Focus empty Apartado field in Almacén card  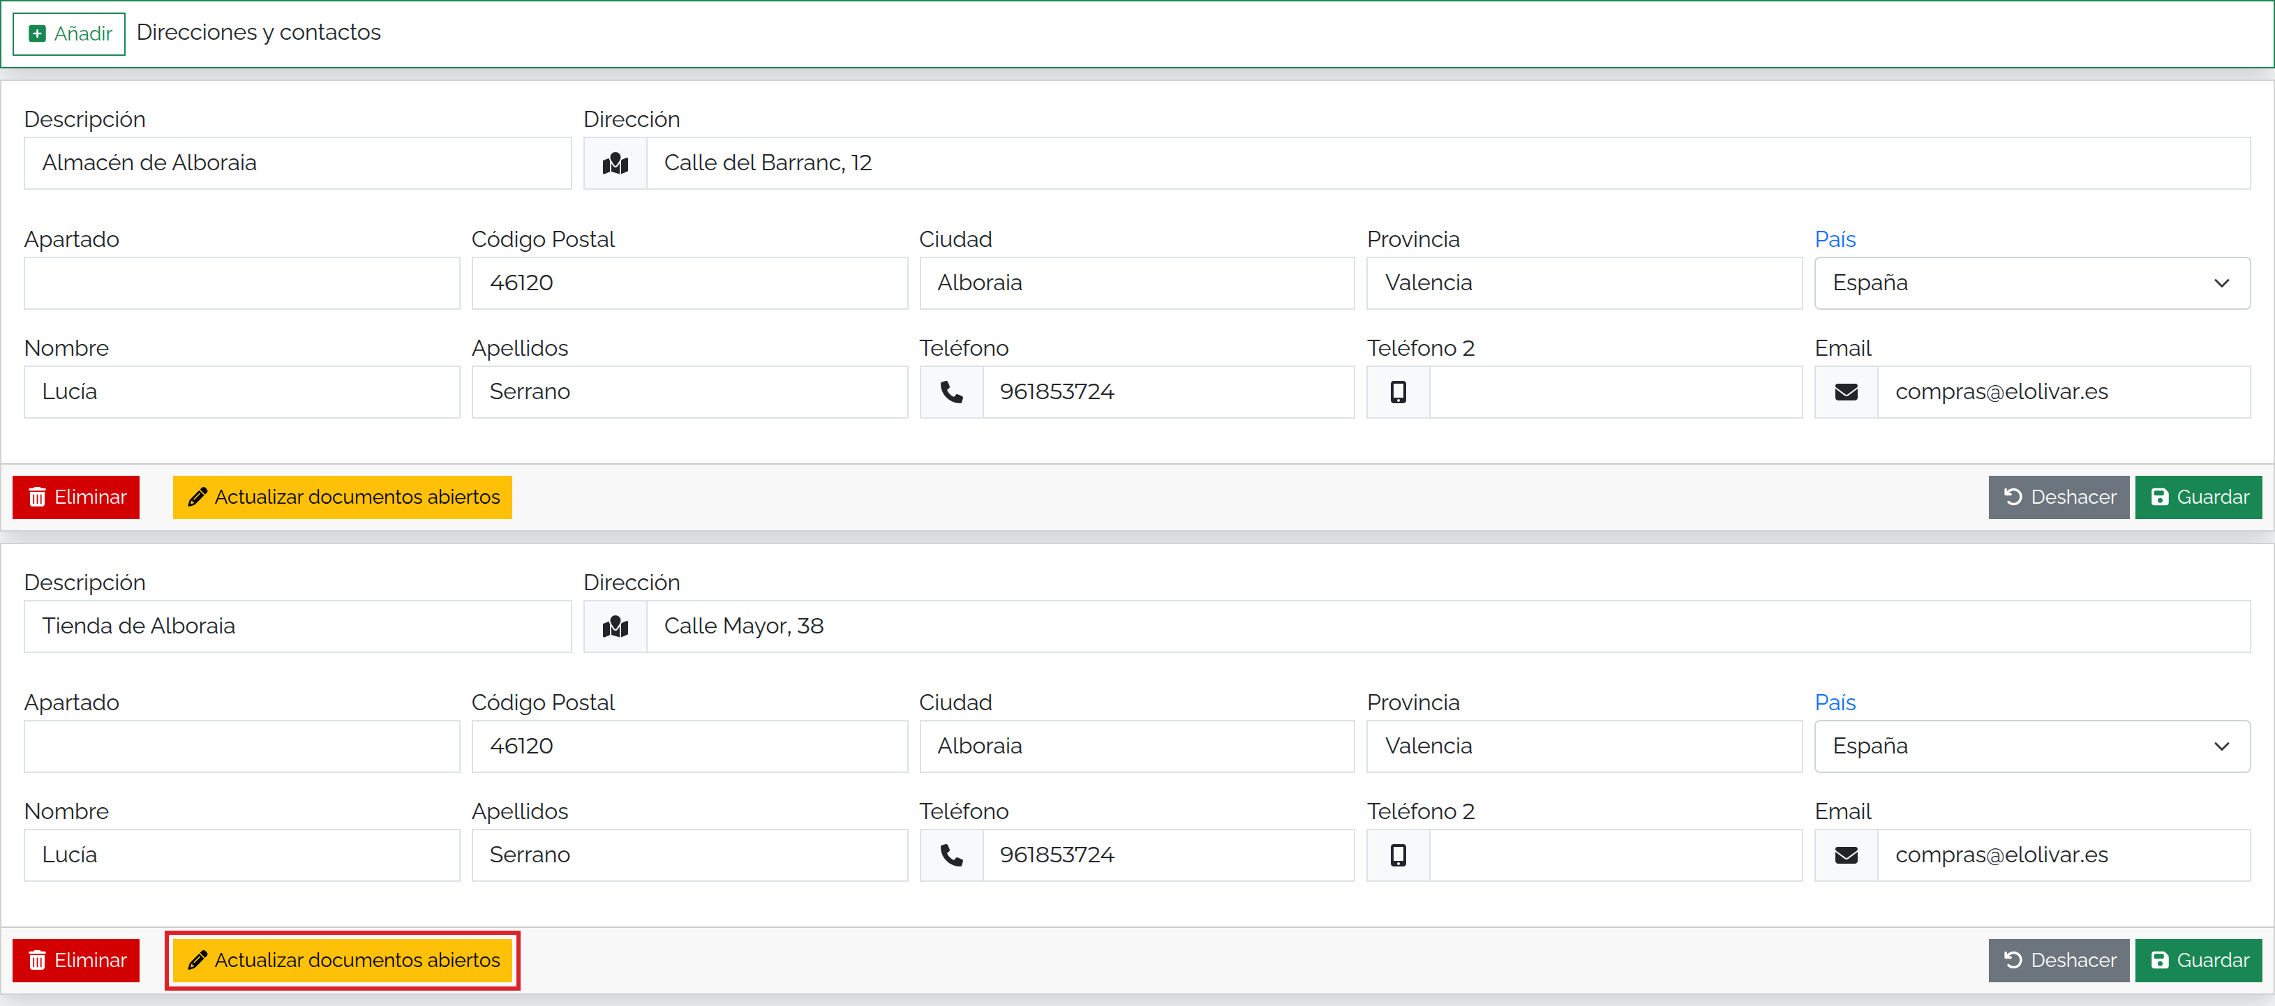pos(242,283)
